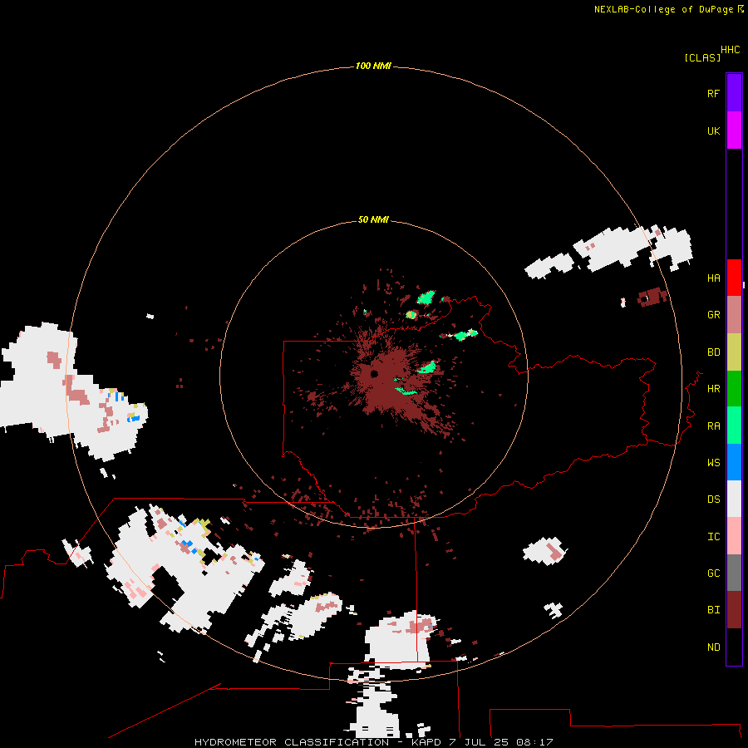Click the UK legend label
Screen dimensions: 748x748
click(713, 130)
